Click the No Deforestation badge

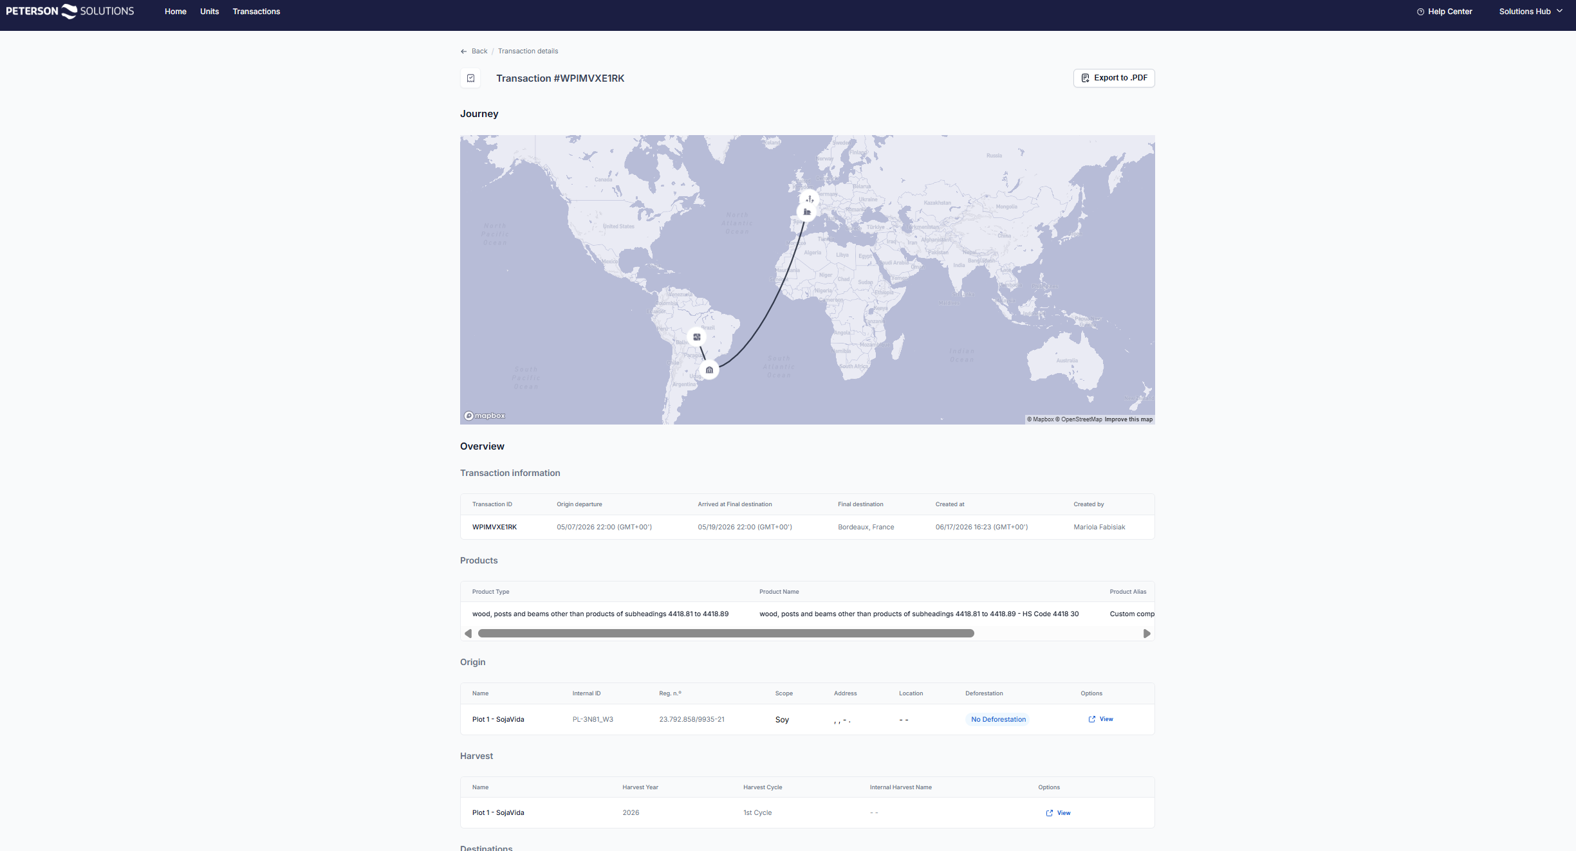[998, 720]
